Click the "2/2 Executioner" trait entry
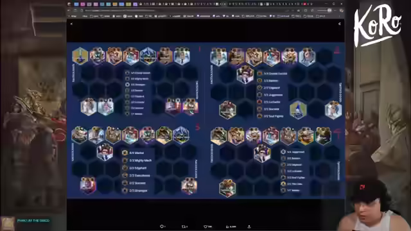 (137, 175)
